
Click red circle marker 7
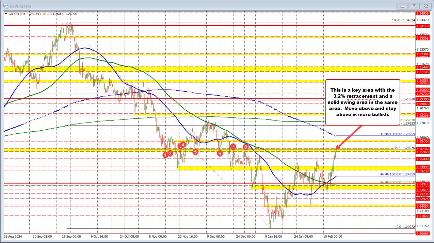[233, 147]
